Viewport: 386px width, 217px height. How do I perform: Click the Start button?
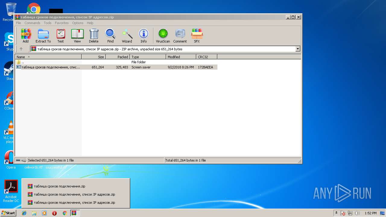(8, 213)
